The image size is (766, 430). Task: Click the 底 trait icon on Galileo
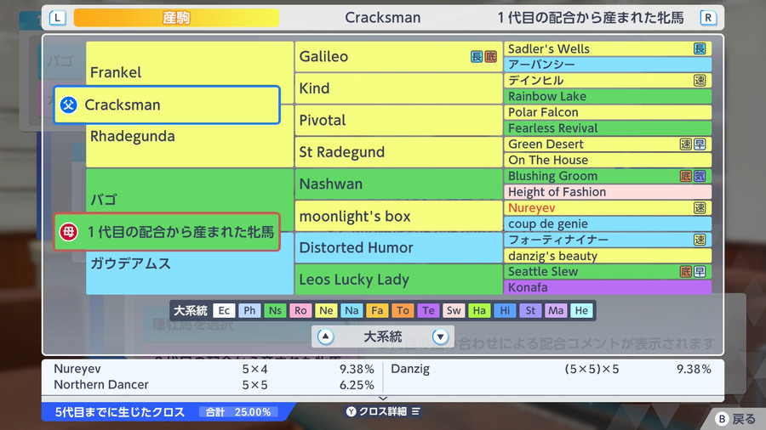[x=490, y=57]
